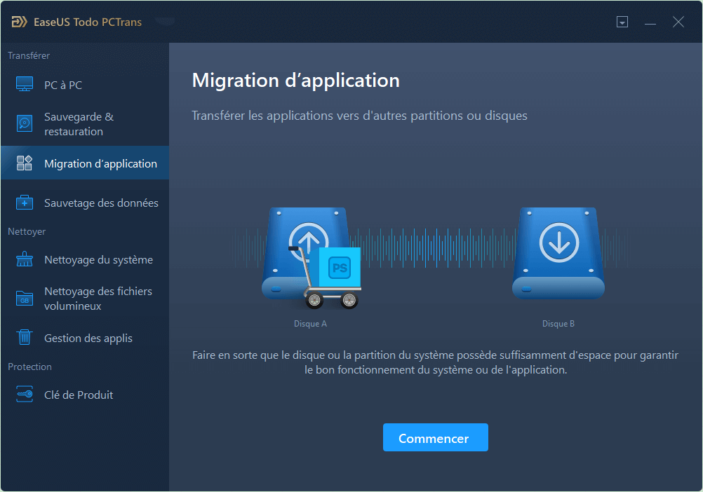703x492 pixels.
Task: Click the Nettoyer section header
Action: tap(27, 231)
